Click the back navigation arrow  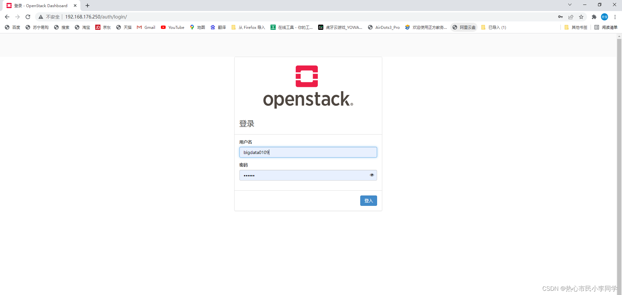point(7,17)
